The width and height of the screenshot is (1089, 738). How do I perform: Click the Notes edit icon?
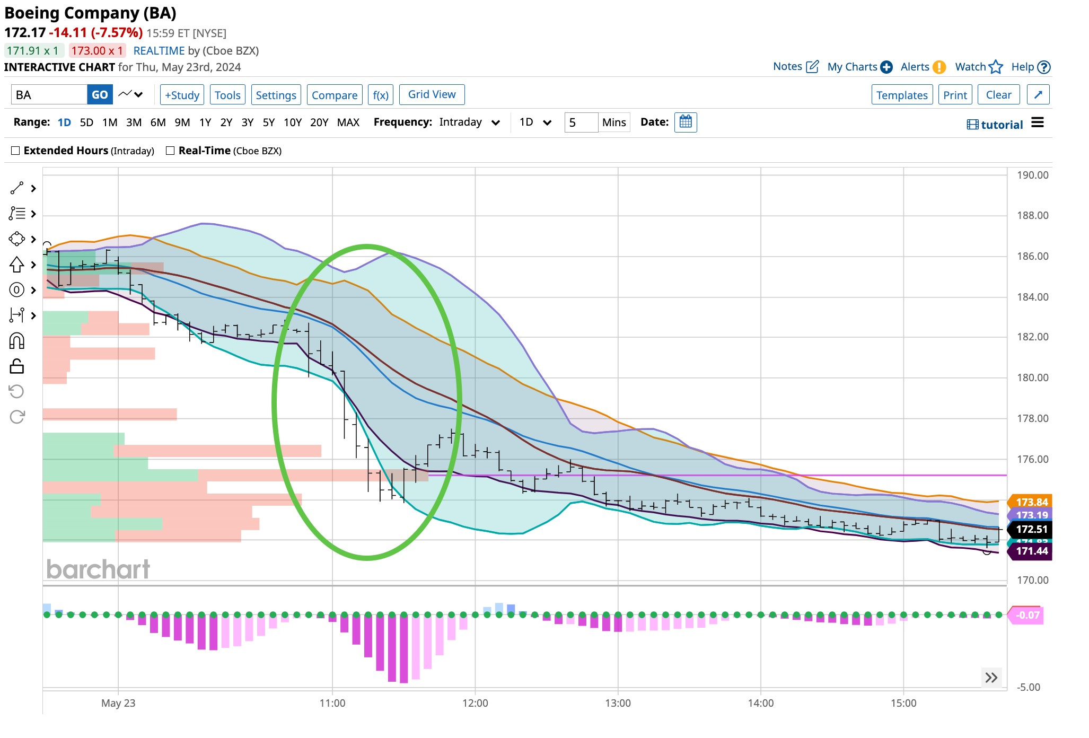[x=812, y=67]
